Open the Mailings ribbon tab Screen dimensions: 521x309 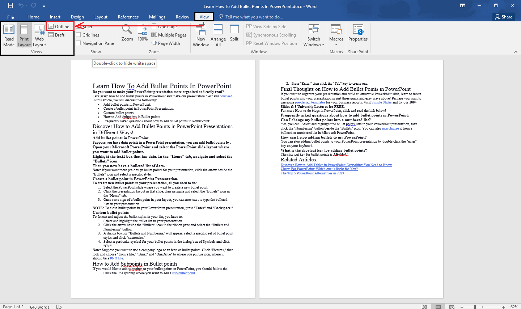157,17
